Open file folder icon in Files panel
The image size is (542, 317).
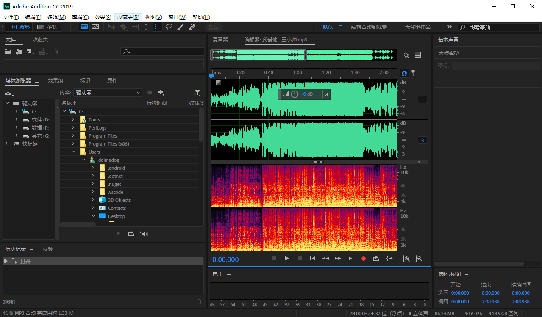pyautogui.click(x=8, y=52)
